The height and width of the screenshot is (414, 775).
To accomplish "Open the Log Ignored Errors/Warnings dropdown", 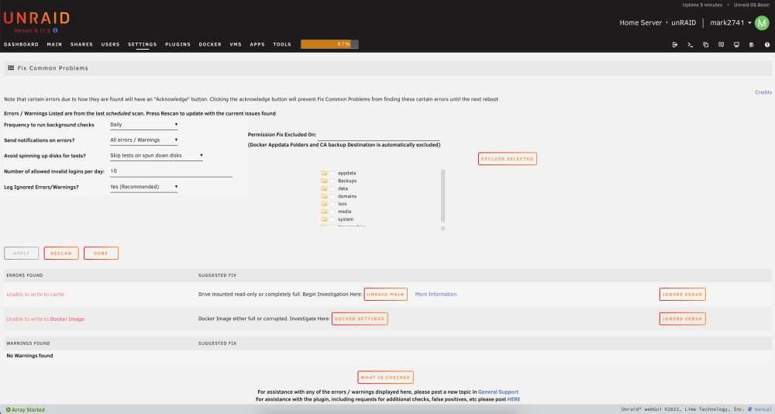I will pyautogui.click(x=144, y=187).
